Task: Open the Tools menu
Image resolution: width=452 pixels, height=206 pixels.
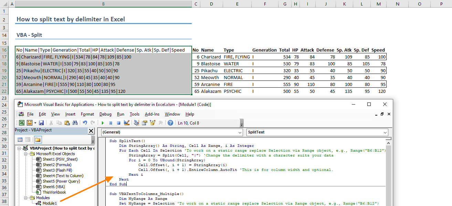Action: [x=134, y=114]
